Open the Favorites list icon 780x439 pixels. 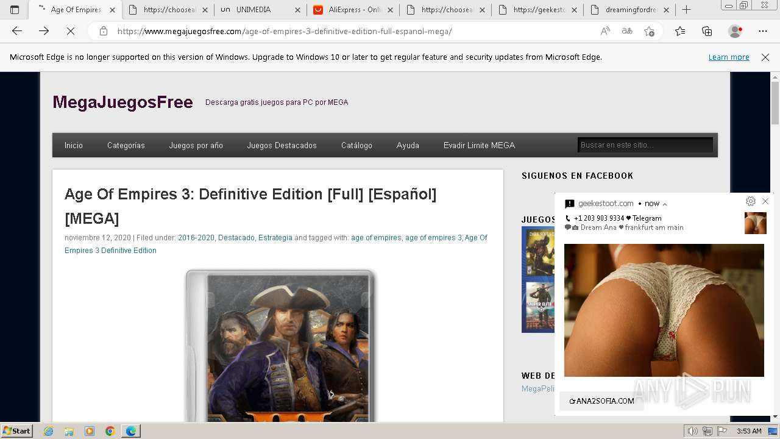[680, 31]
